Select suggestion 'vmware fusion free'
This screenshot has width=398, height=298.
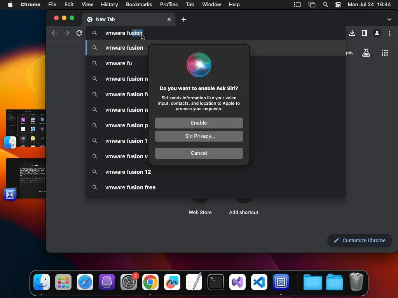coord(216,187)
